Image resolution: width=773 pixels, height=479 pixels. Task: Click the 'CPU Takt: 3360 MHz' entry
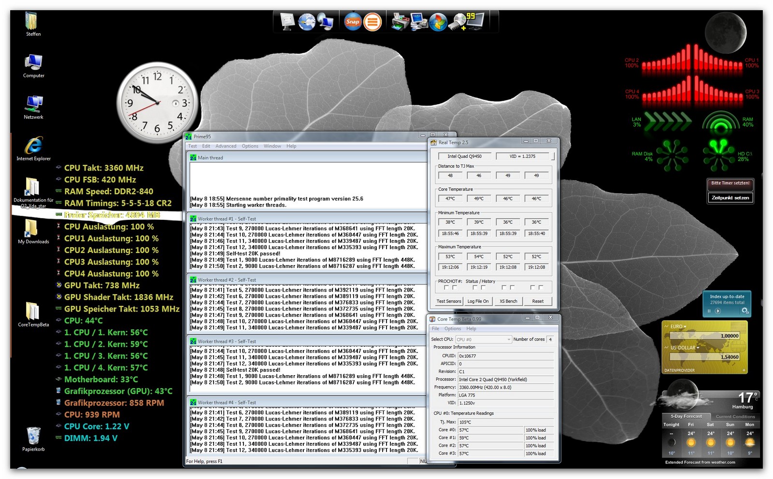(104, 168)
